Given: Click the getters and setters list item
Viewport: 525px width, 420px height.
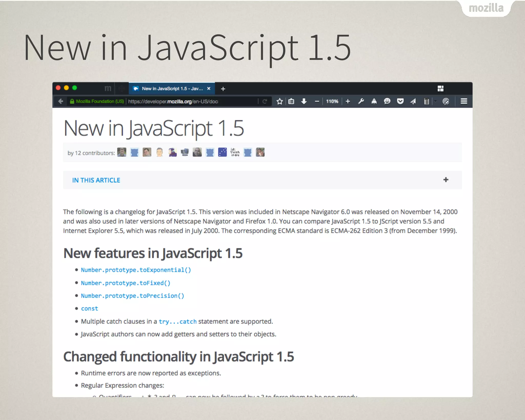Looking at the screenshot, I should point(178,334).
